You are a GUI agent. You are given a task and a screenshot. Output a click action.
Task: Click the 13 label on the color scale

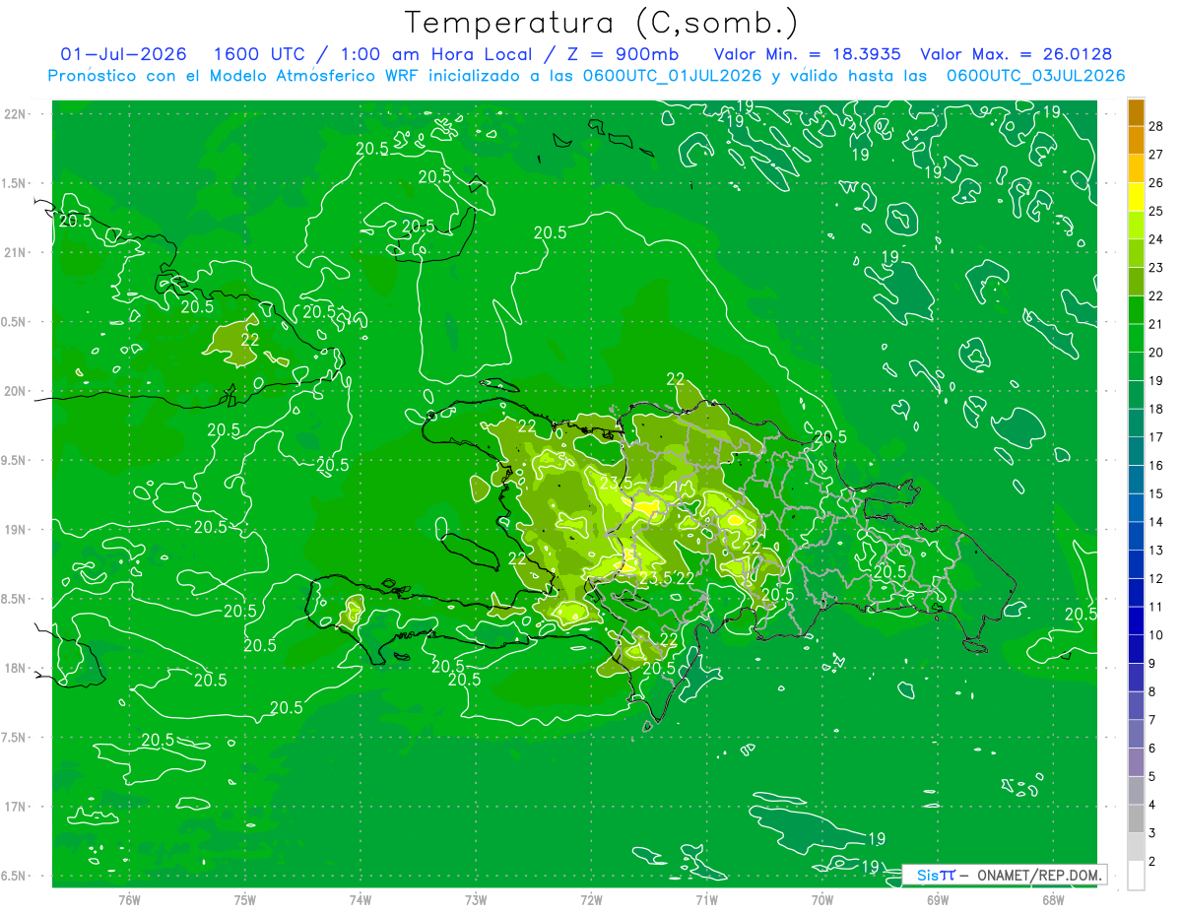click(1156, 550)
